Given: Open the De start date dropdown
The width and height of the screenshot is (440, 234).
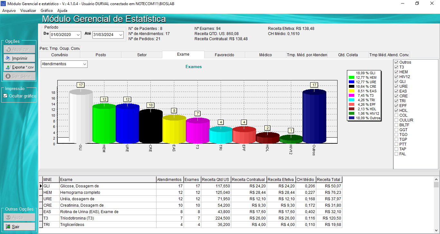Looking at the screenshot, I should tap(78, 35).
